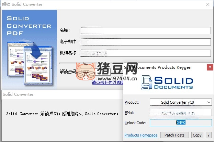Open the Products Homepage link

click(141, 135)
